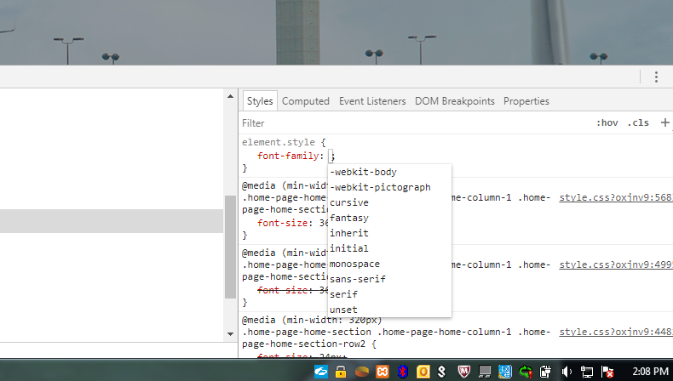Open the style.css?oxjnv9:499 source link
This screenshot has width=673, height=381.
[616, 264]
